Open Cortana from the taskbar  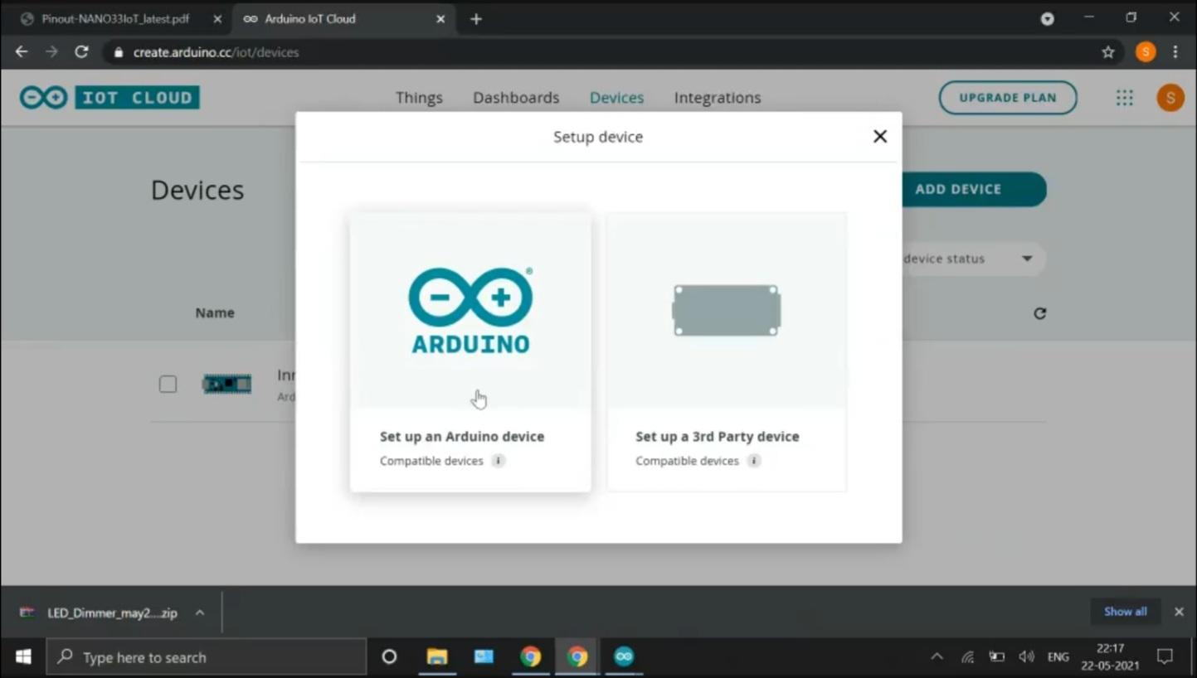click(389, 657)
